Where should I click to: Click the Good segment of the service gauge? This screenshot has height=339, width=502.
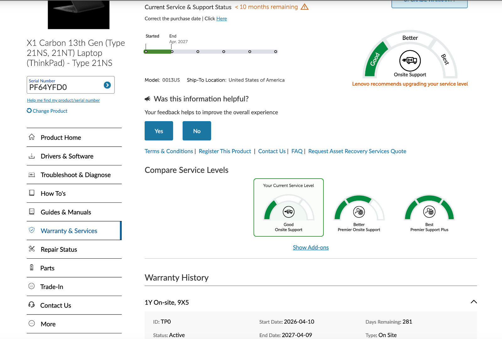tap(375, 59)
